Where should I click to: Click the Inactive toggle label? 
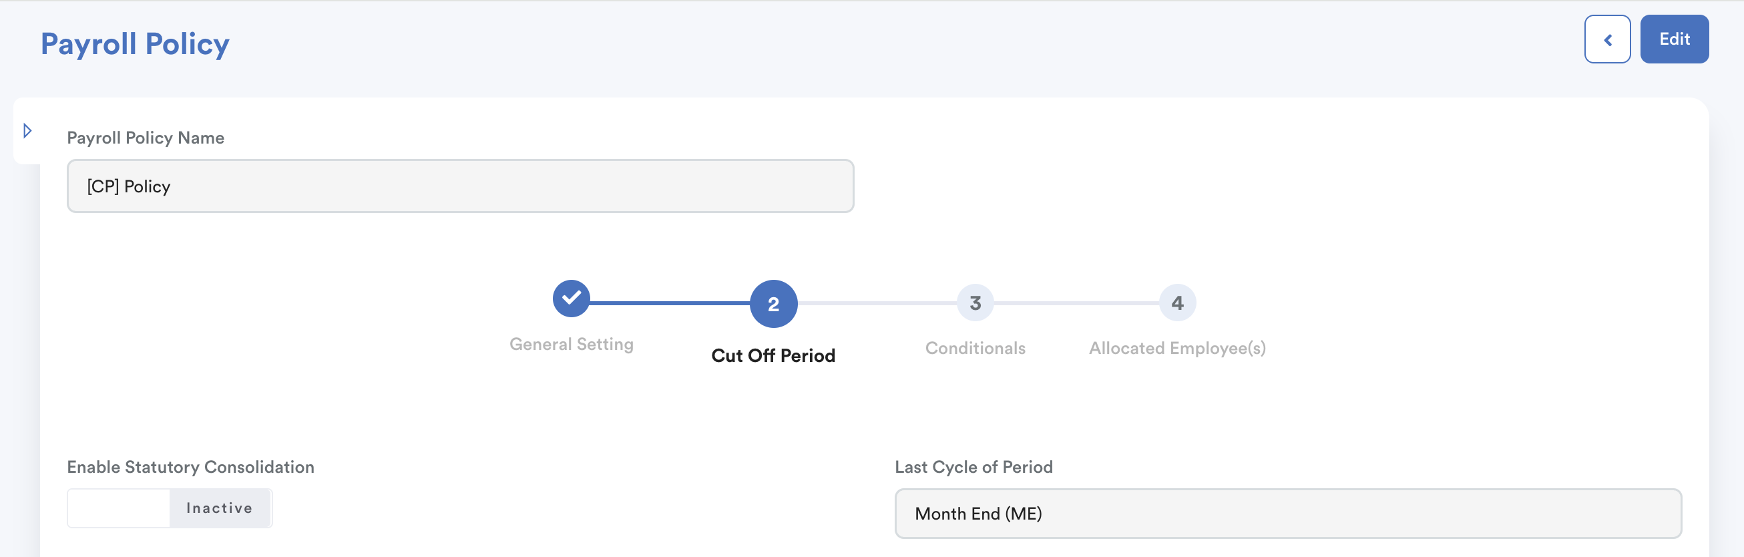click(x=220, y=508)
